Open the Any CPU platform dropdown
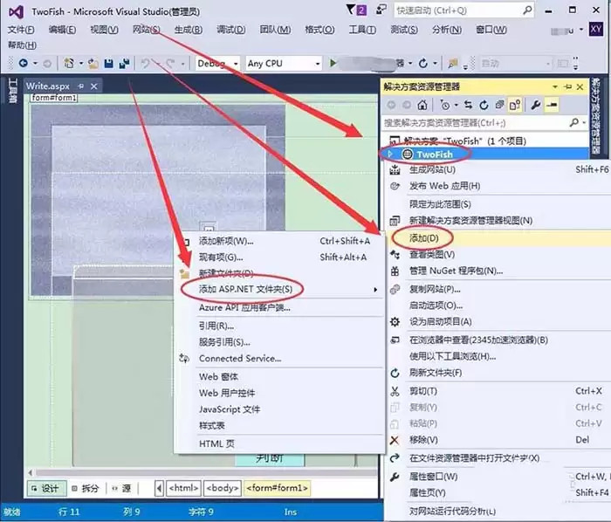This screenshot has width=611, height=522. click(318, 64)
